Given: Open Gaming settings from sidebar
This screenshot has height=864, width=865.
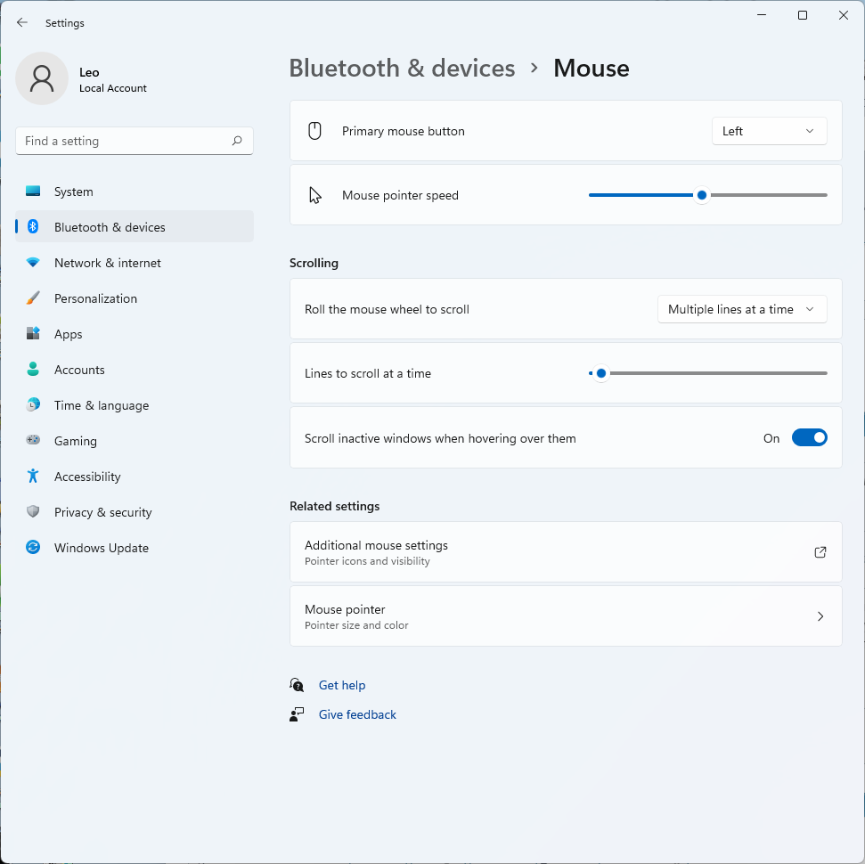Looking at the screenshot, I should (135, 441).
